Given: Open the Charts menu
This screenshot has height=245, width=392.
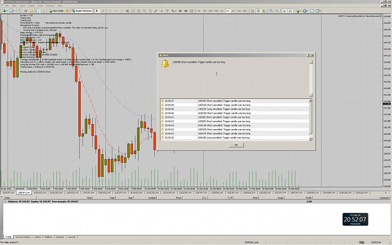Looking at the screenshot, I should (31, 6).
